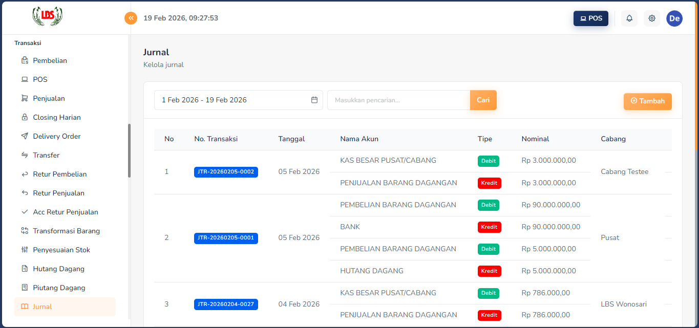
Task: Click the Cabang Testee cell
Action: pyautogui.click(x=625, y=171)
